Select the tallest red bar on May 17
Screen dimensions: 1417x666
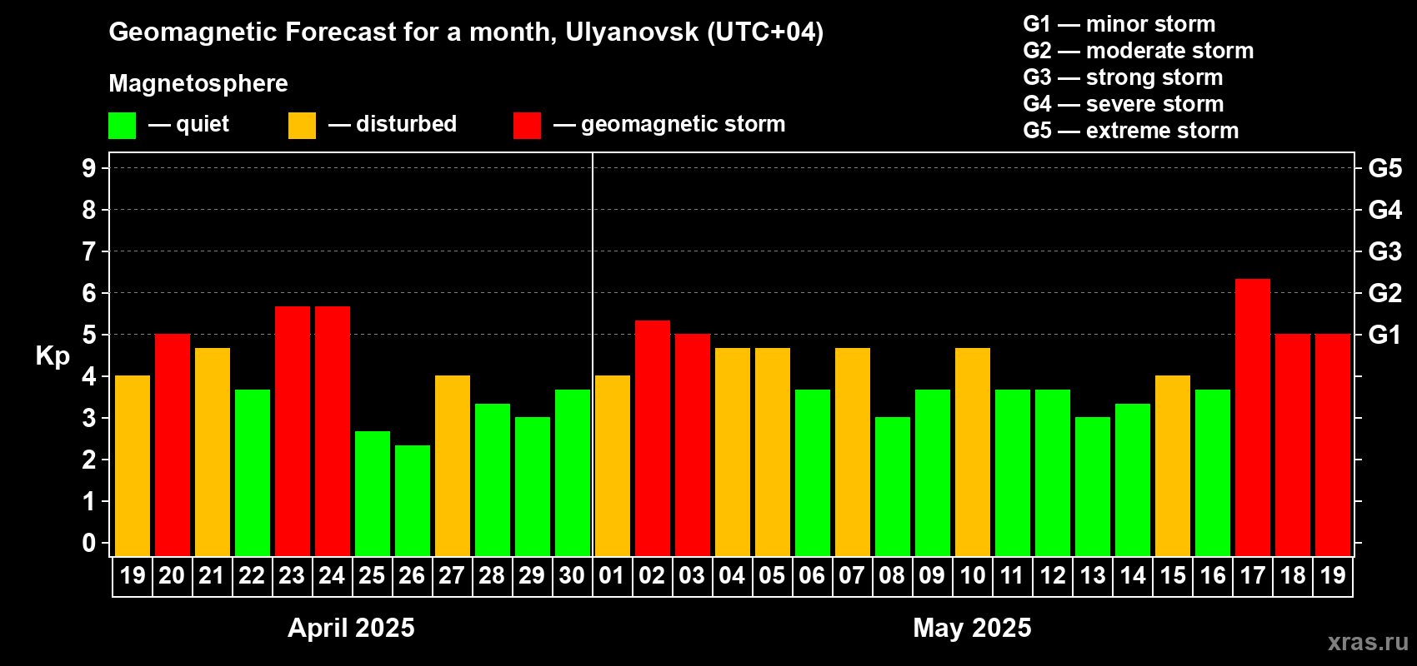point(1253,417)
